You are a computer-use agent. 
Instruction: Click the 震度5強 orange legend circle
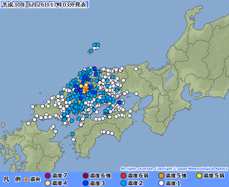(x=161, y=176)
